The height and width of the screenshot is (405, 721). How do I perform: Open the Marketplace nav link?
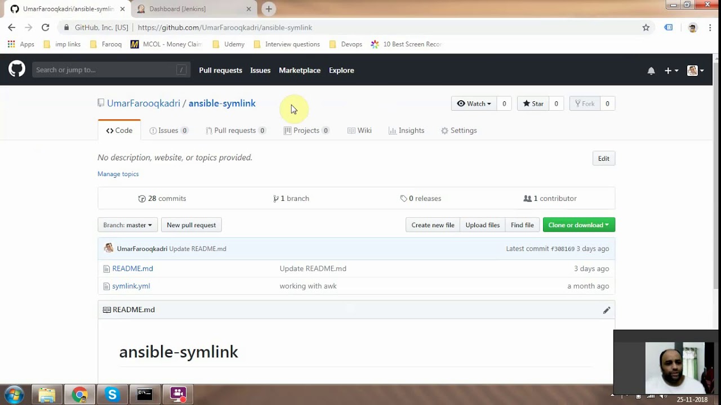click(x=300, y=70)
